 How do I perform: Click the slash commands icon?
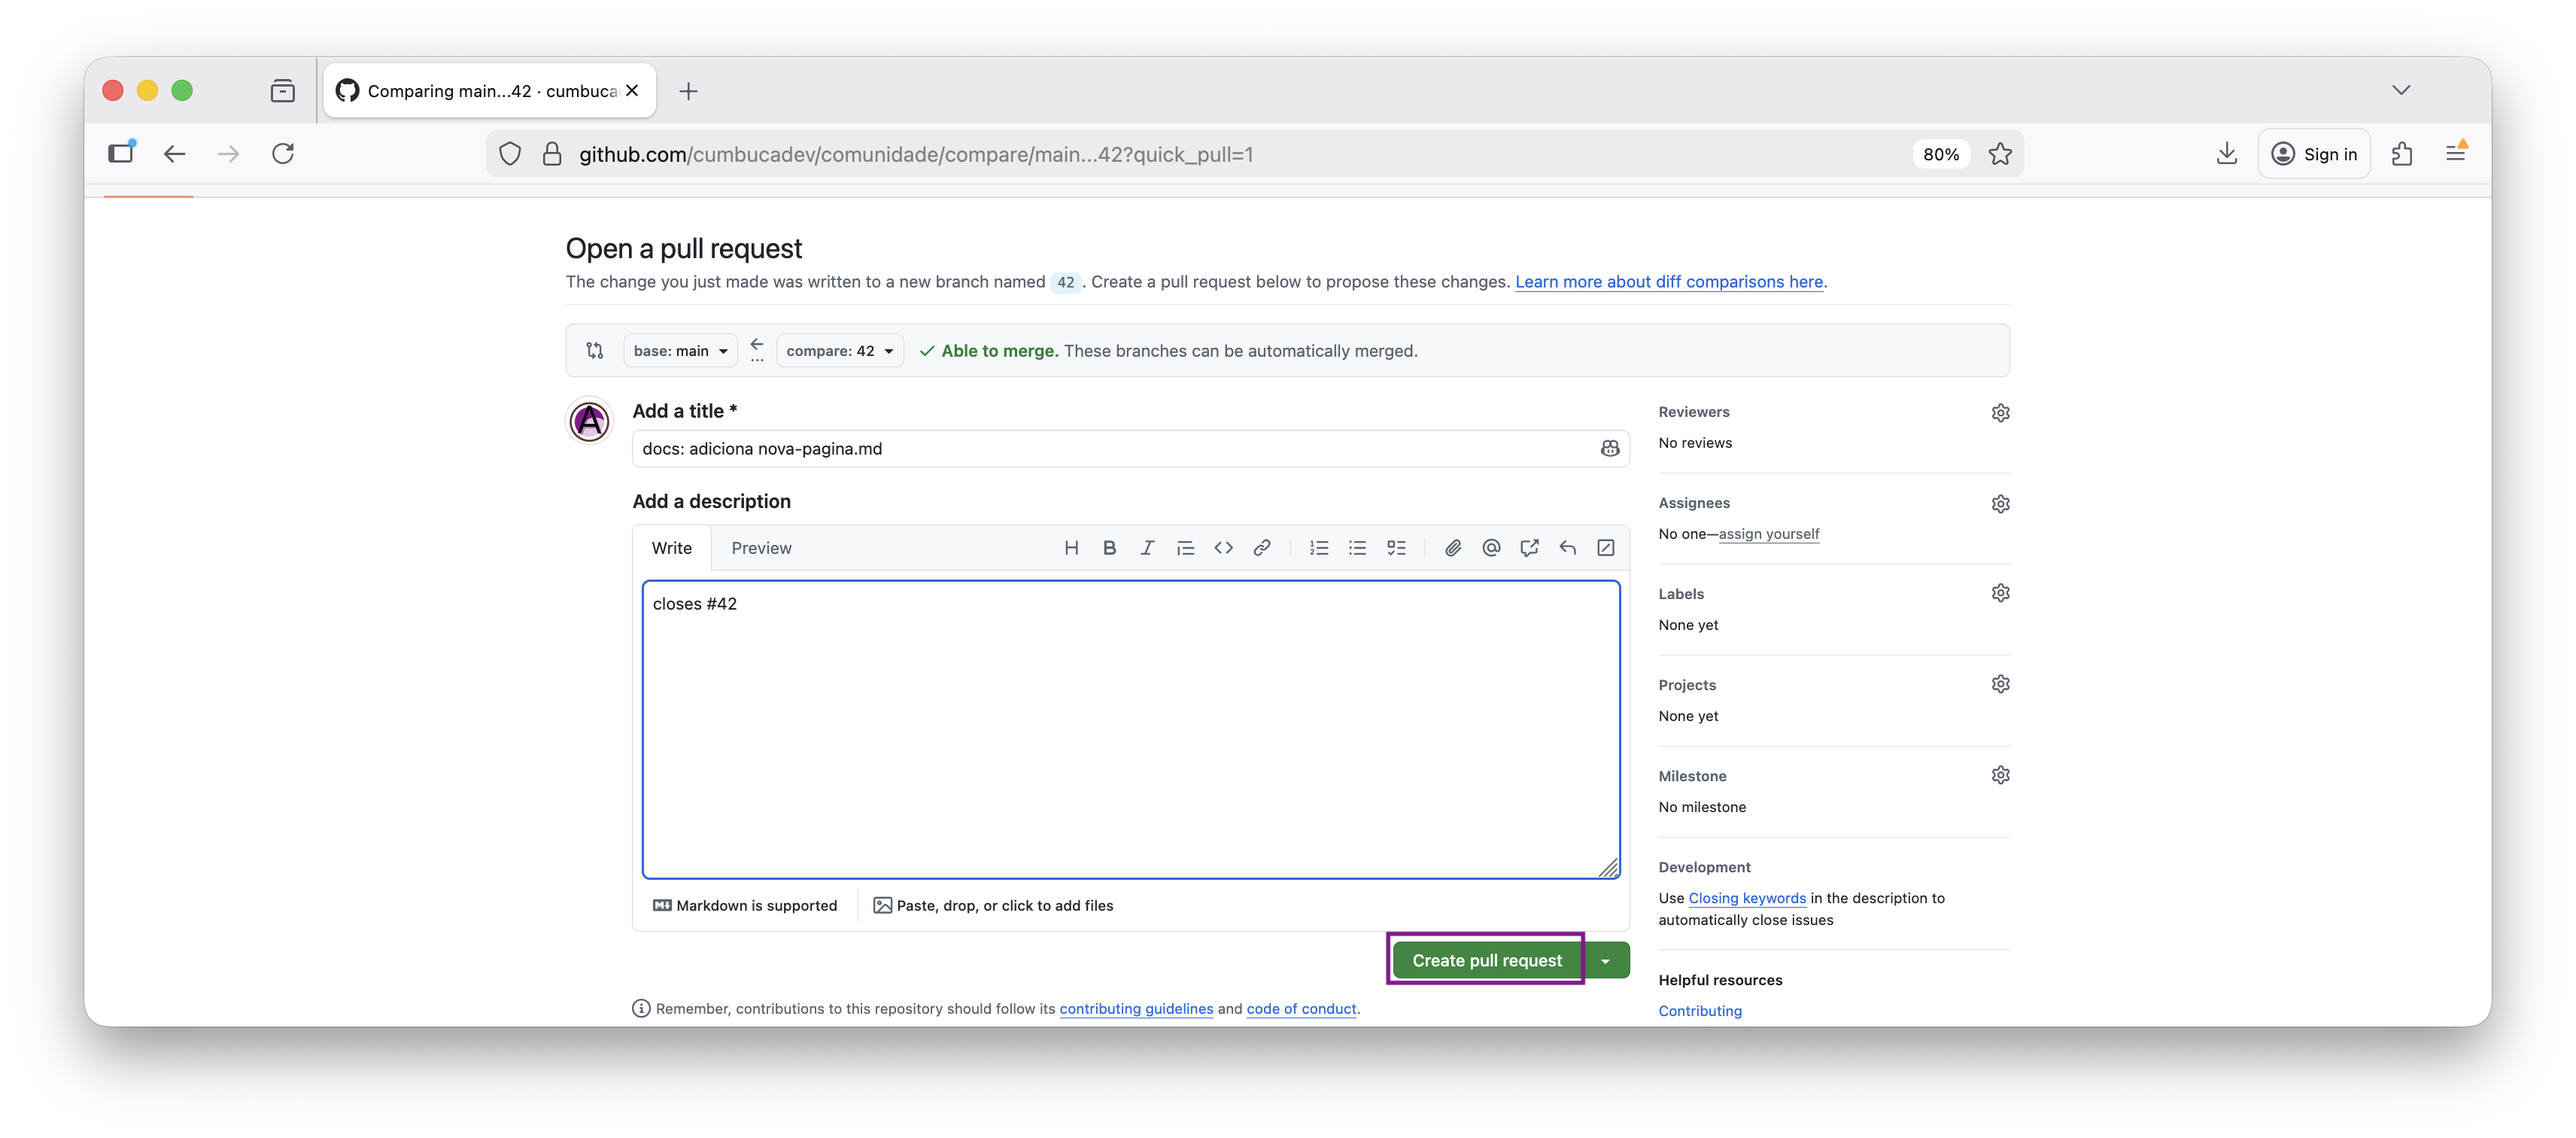(1606, 547)
